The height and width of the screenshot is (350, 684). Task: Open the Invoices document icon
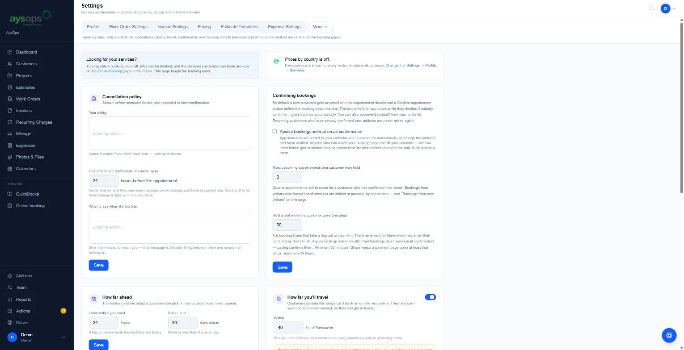pos(10,110)
